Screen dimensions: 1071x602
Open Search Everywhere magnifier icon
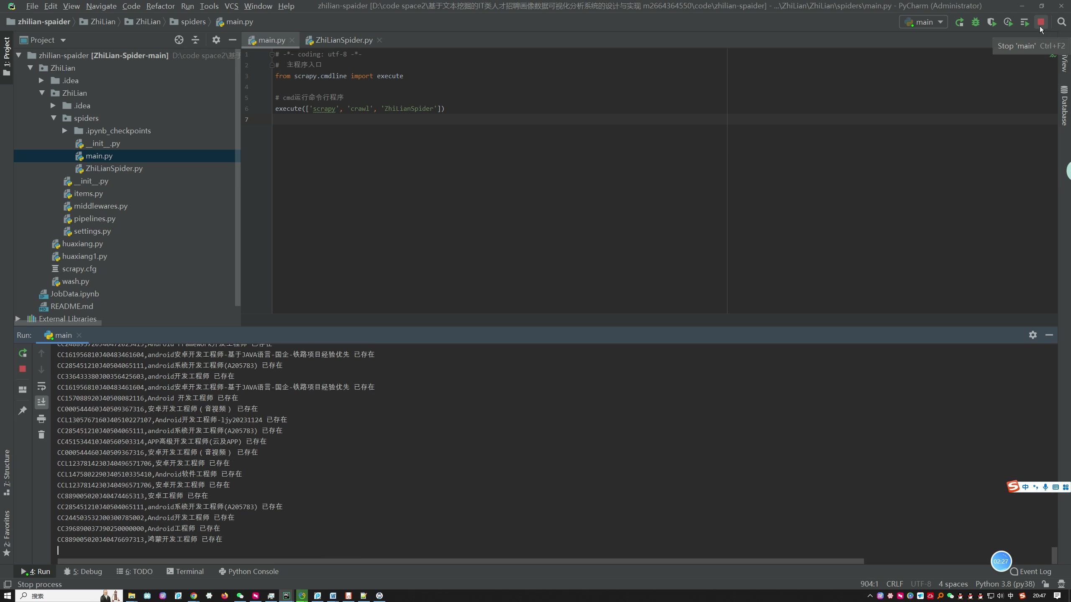(1061, 22)
